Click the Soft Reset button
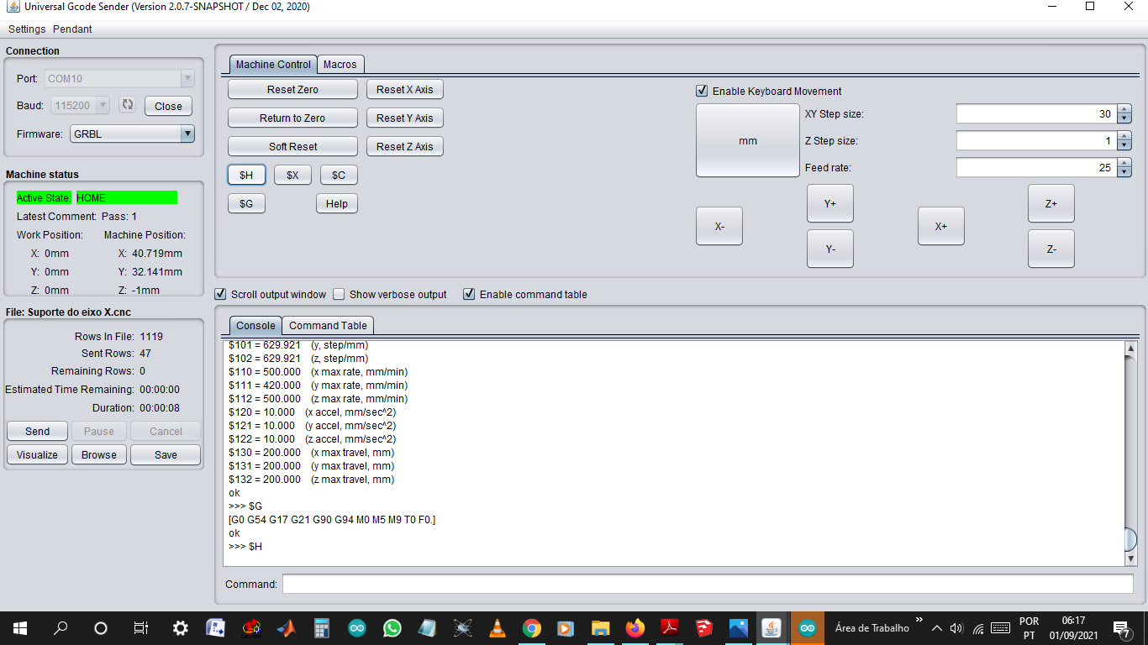The image size is (1148, 645). (292, 146)
